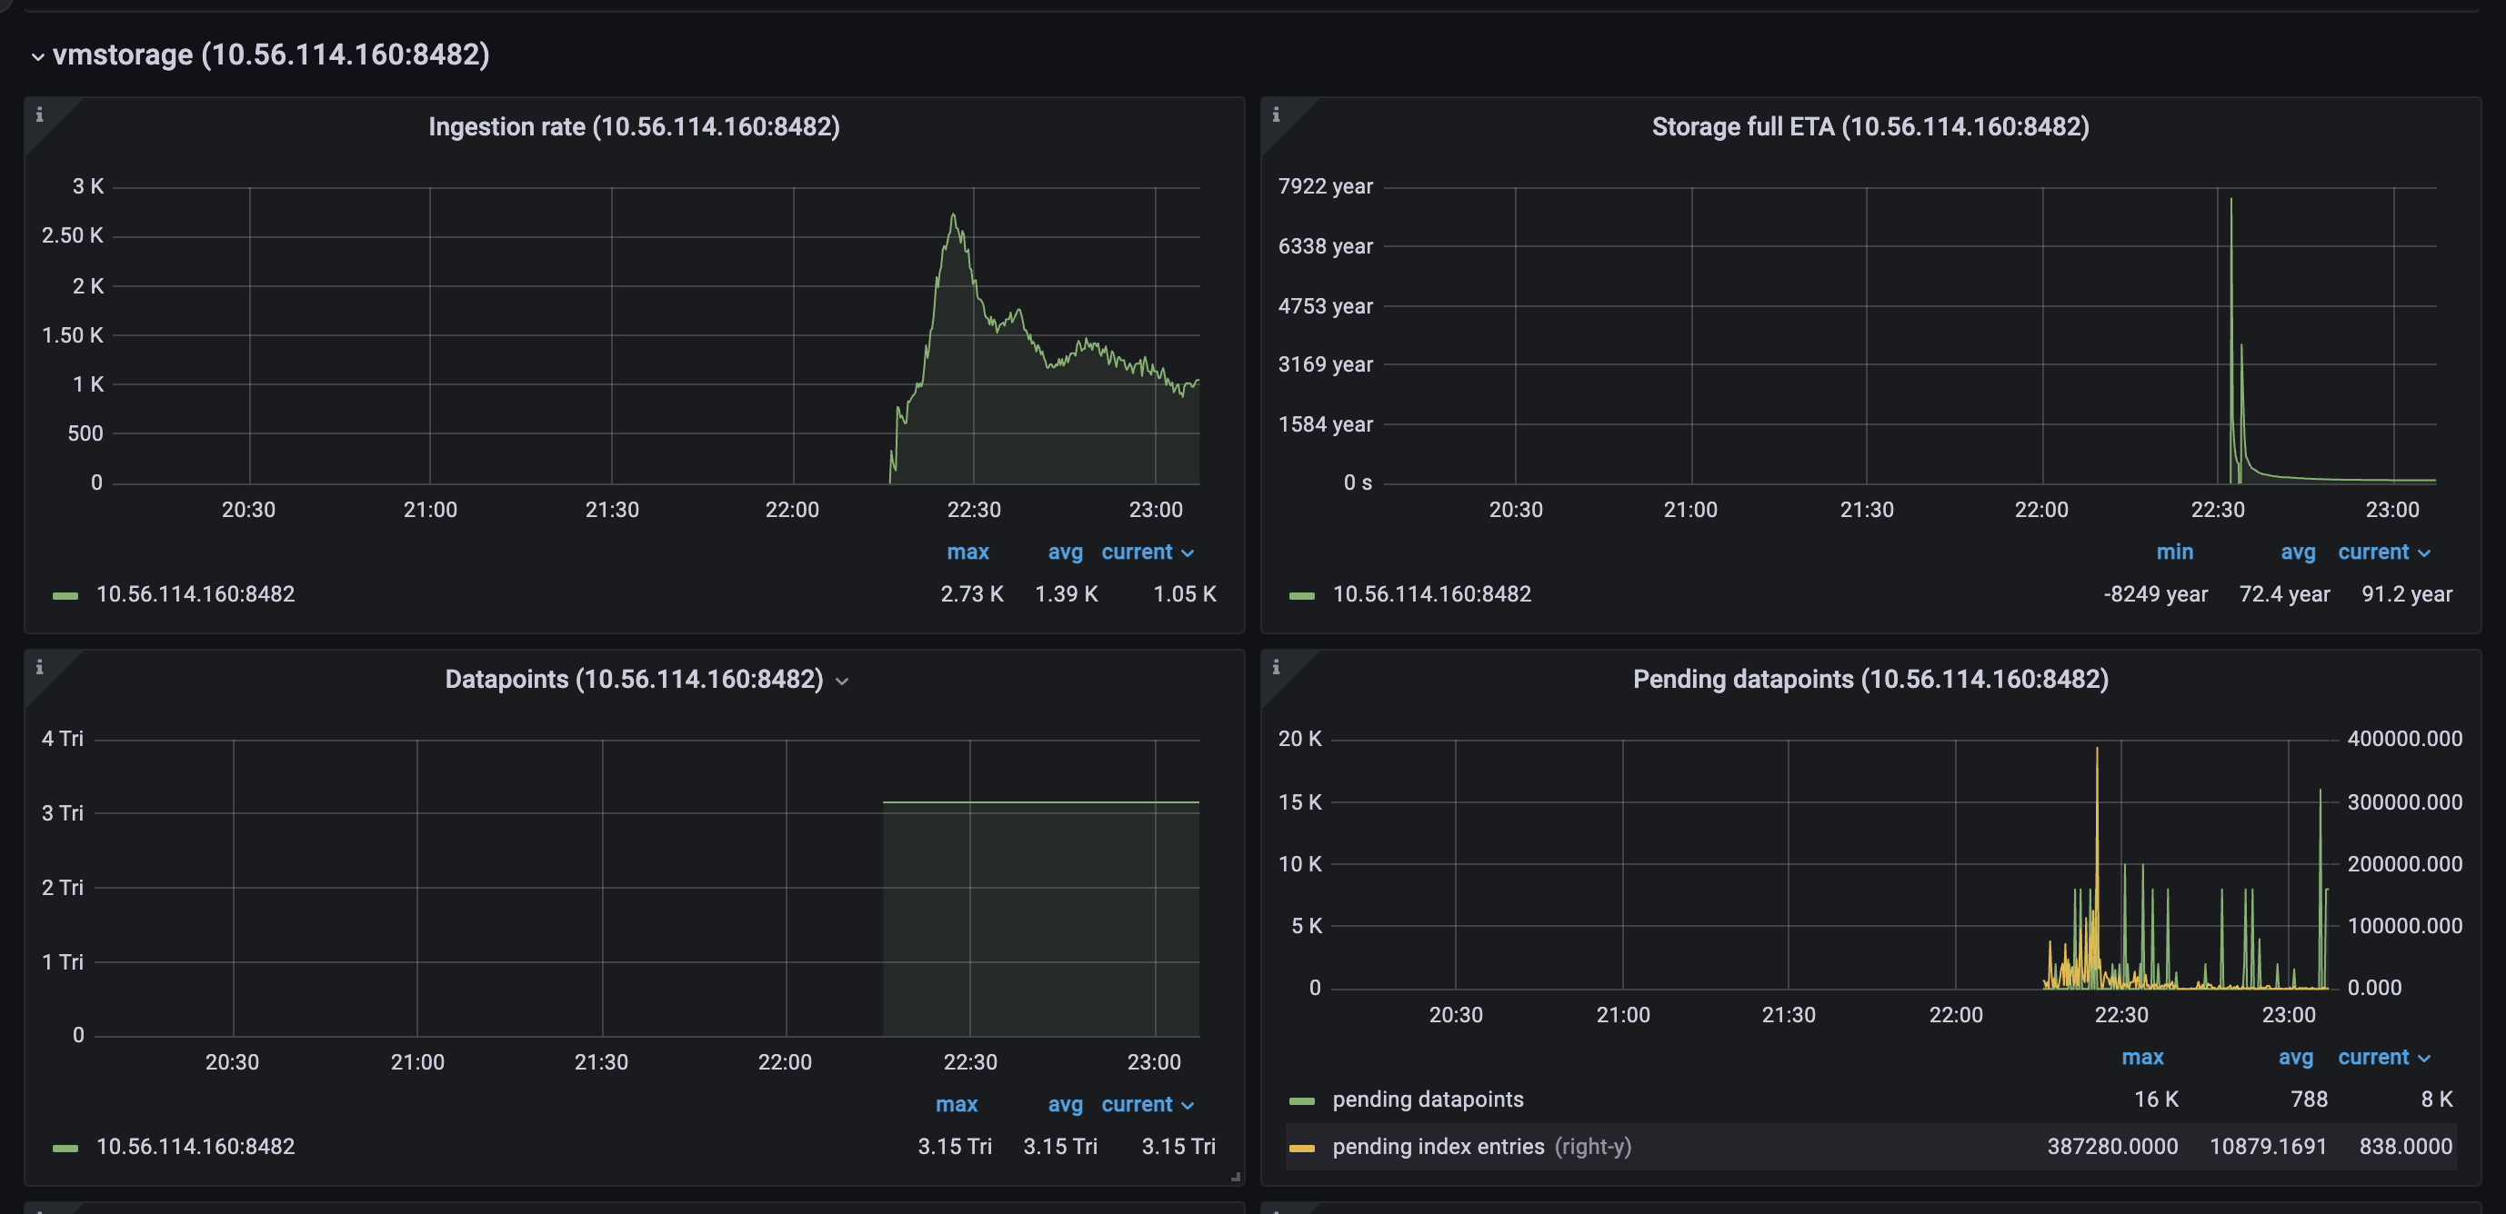Click info icon on Ingestion rate panel
The height and width of the screenshot is (1214, 2506).
[x=39, y=114]
